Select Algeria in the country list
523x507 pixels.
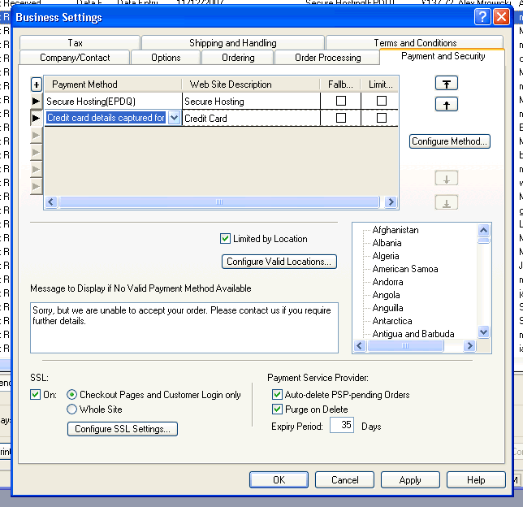(x=386, y=256)
